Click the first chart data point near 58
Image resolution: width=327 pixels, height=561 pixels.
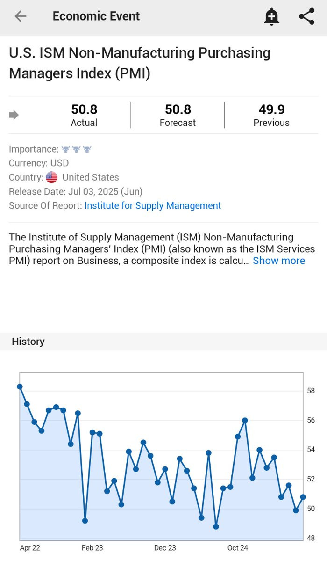(x=20, y=386)
